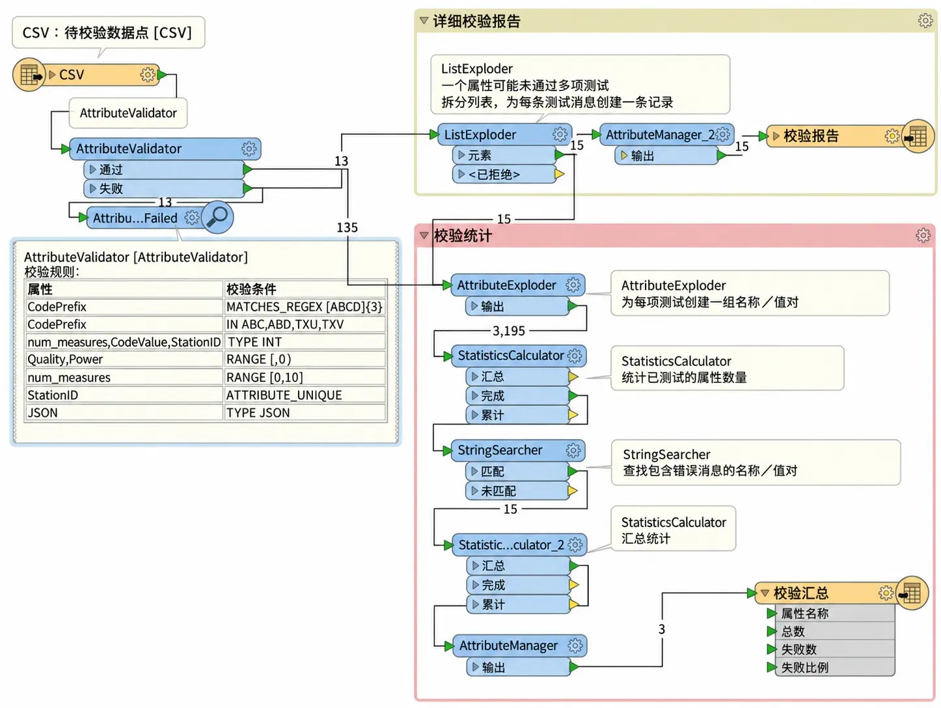Click the CSV reader table icon
The image size is (941, 708).
coord(29,75)
